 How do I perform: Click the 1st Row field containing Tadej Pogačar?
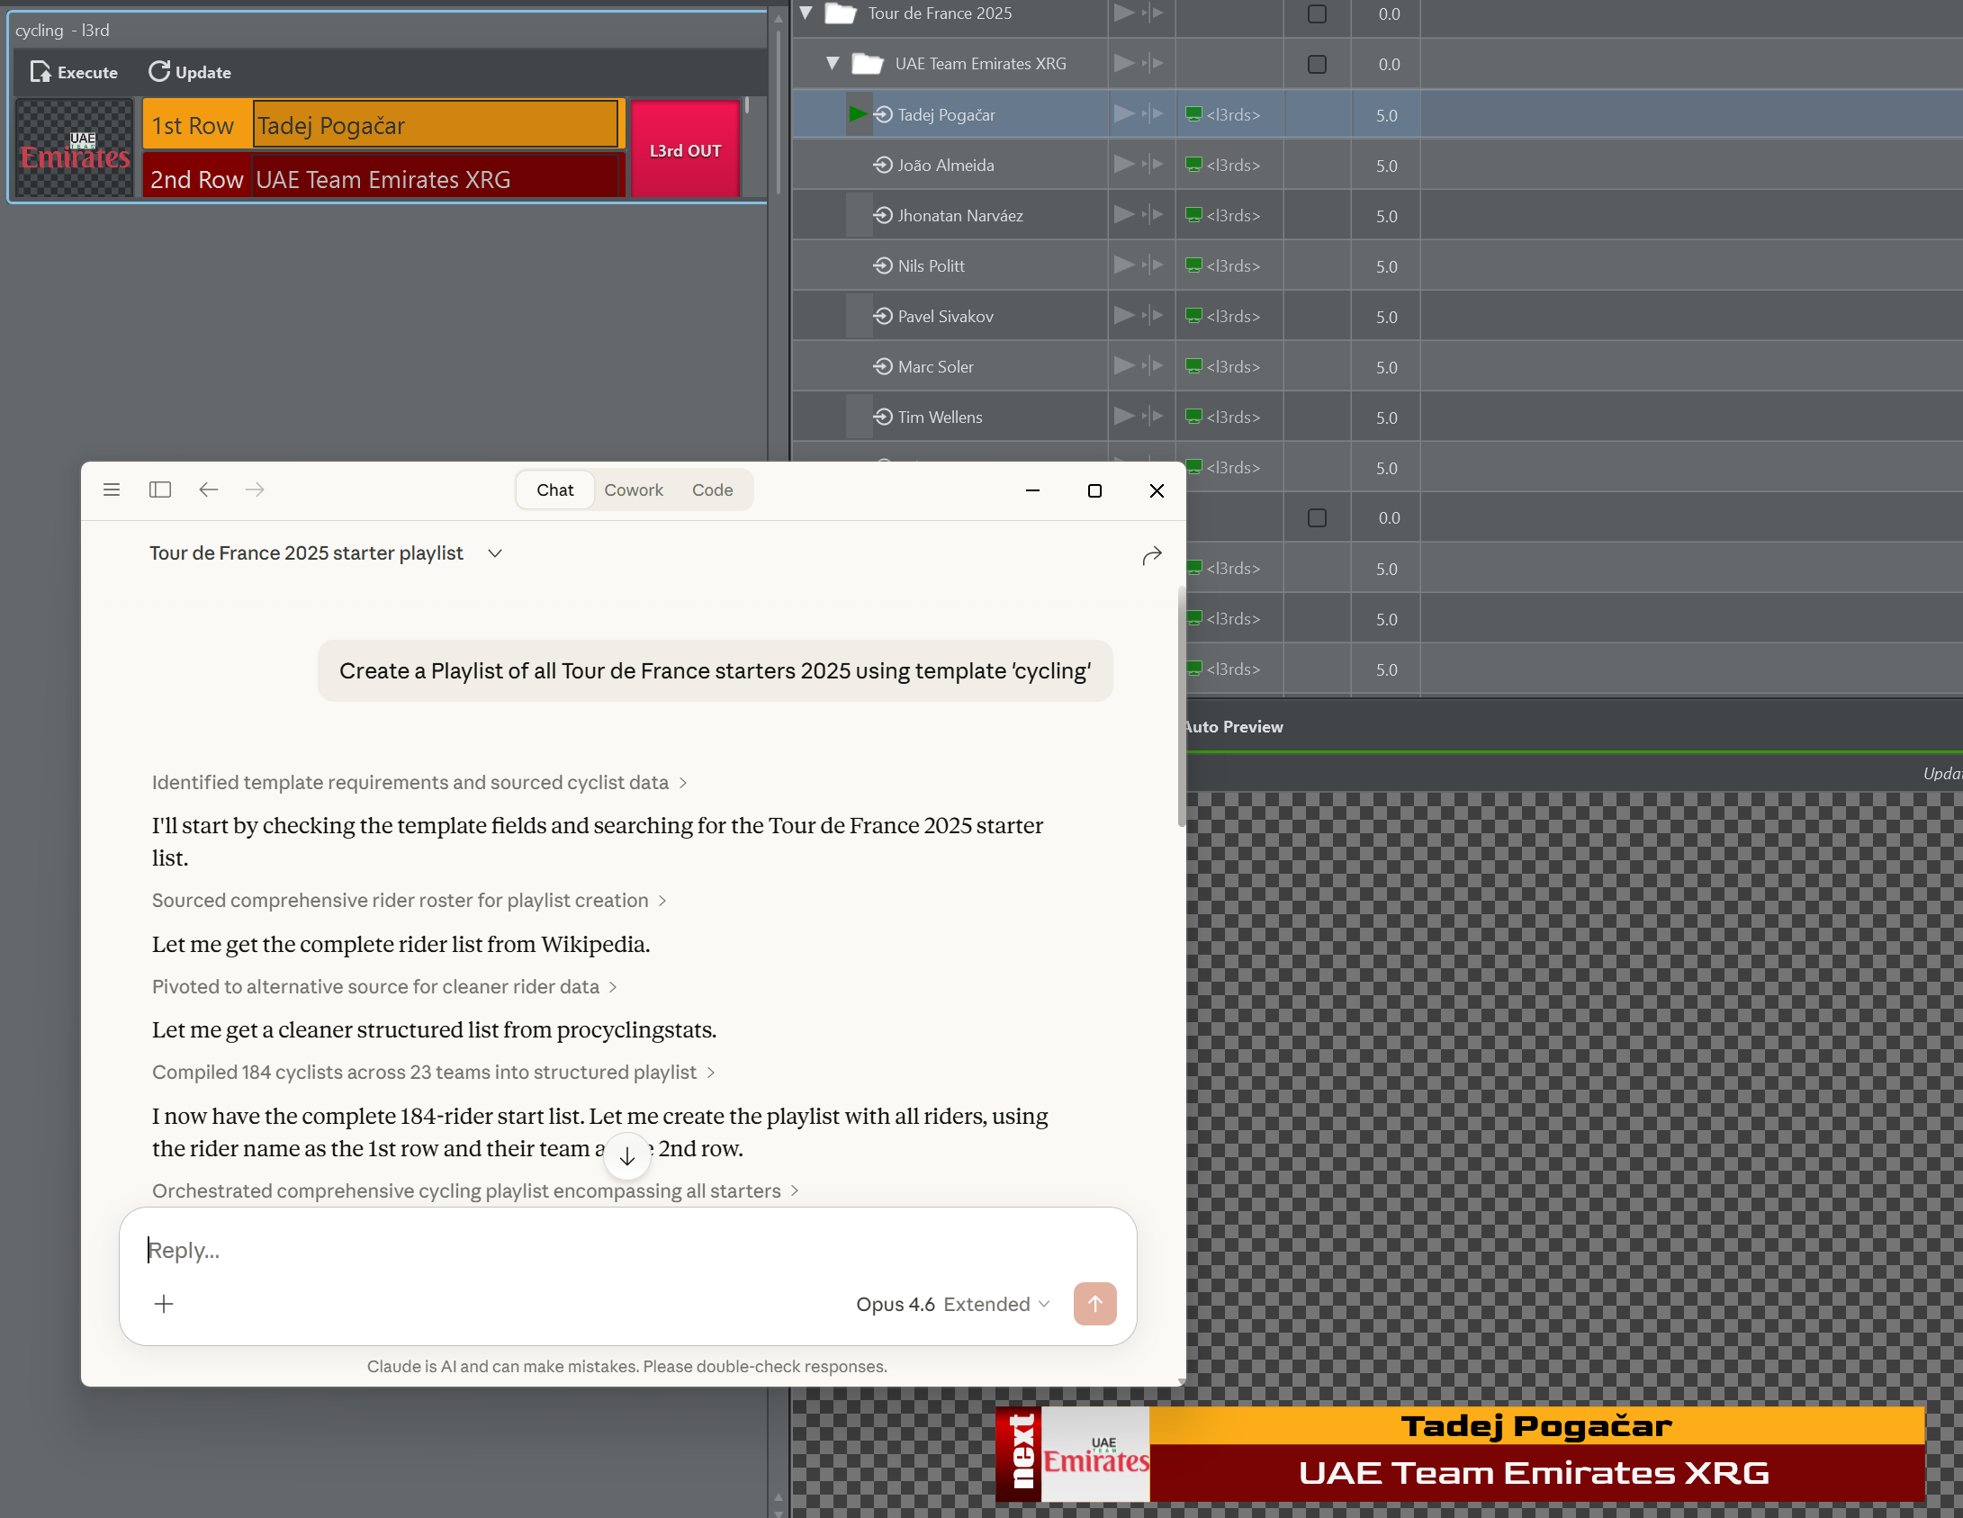[437, 124]
